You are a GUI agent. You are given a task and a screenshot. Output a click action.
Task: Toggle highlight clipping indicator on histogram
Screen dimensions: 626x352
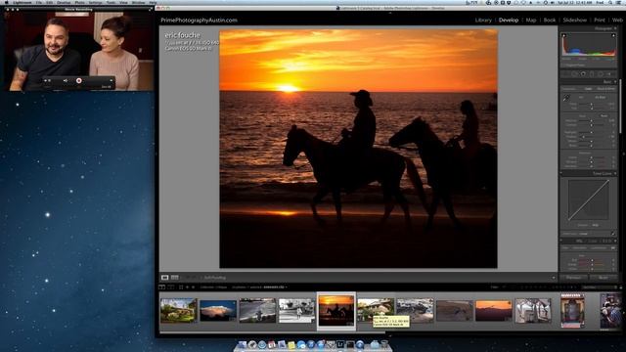click(x=613, y=35)
